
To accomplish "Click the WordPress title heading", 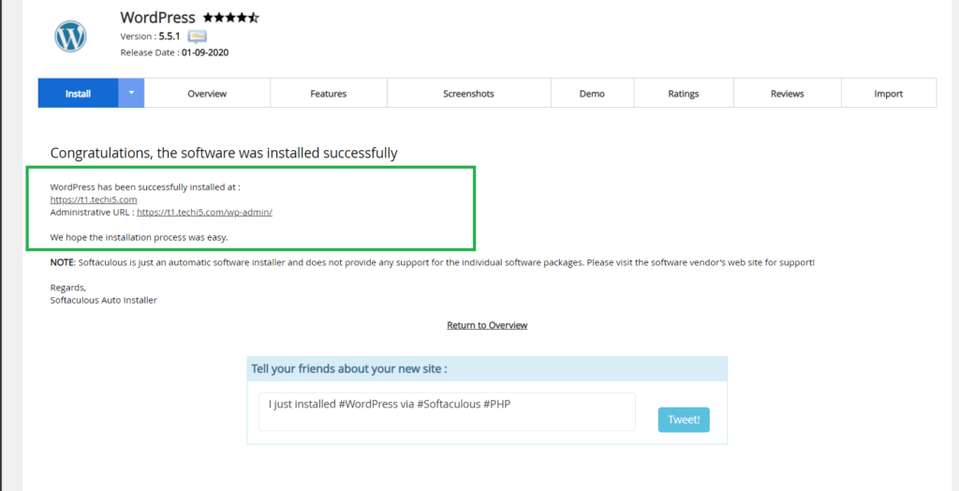I will [157, 18].
